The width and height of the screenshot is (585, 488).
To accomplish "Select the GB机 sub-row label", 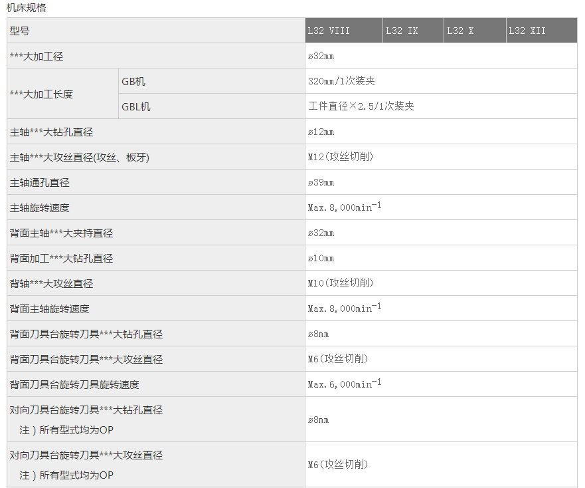I will [133, 81].
